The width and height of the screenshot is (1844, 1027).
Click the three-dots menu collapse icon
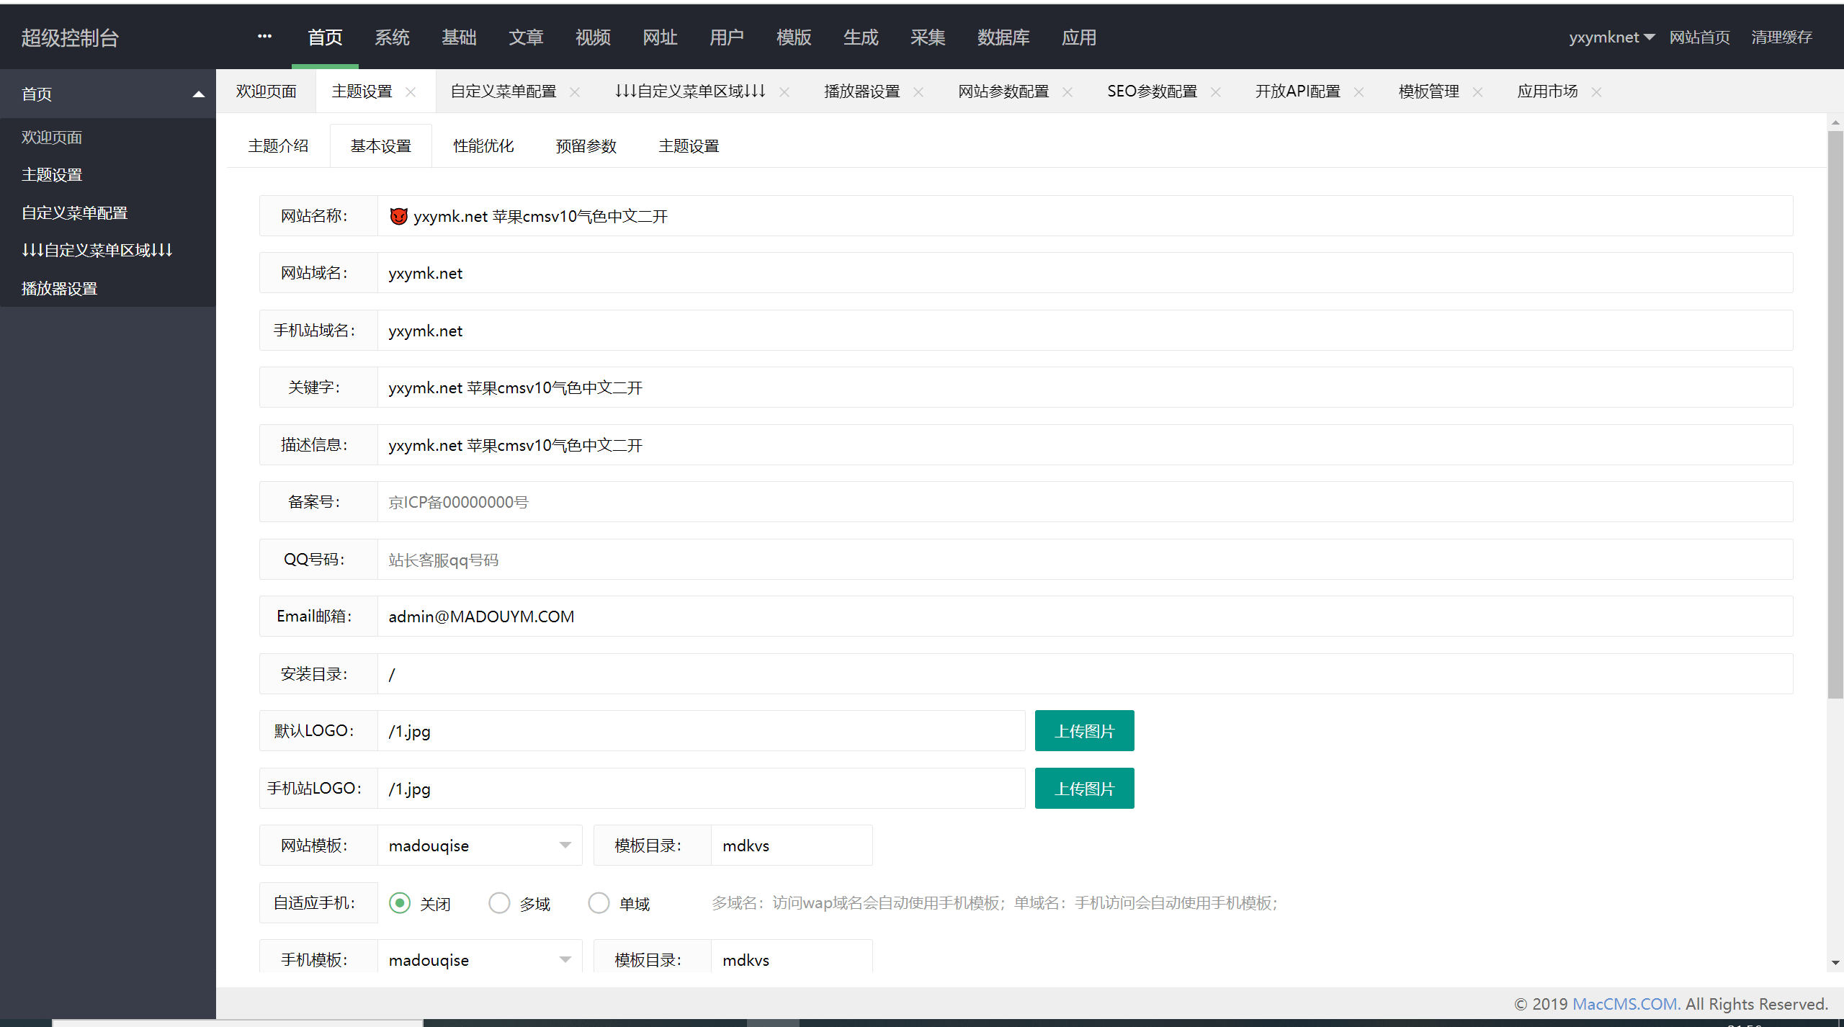[x=264, y=37]
